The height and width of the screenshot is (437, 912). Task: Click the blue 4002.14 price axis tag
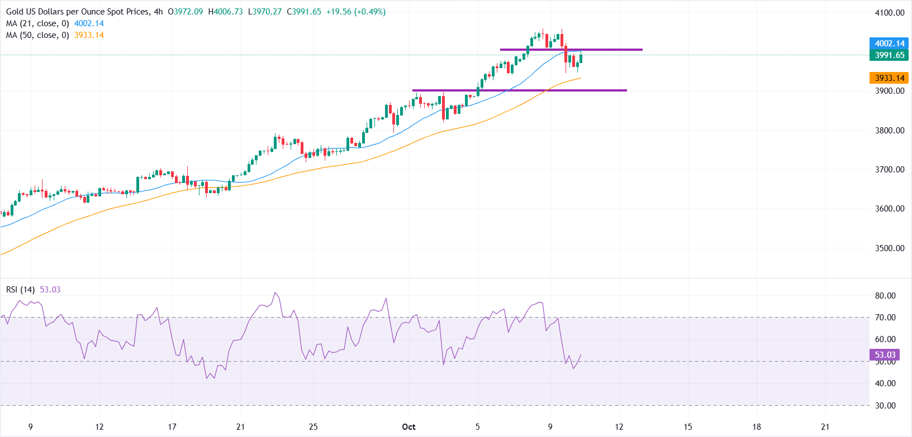pos(889,44)
